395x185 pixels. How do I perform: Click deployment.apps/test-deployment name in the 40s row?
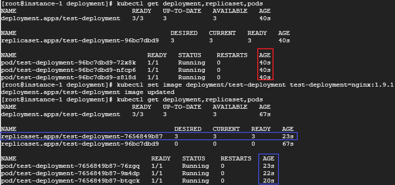61,18
